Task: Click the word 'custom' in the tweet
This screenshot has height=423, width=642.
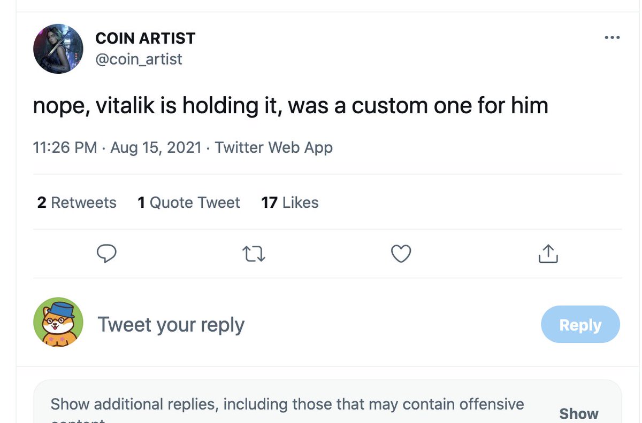Action: [x=389, y=106]
